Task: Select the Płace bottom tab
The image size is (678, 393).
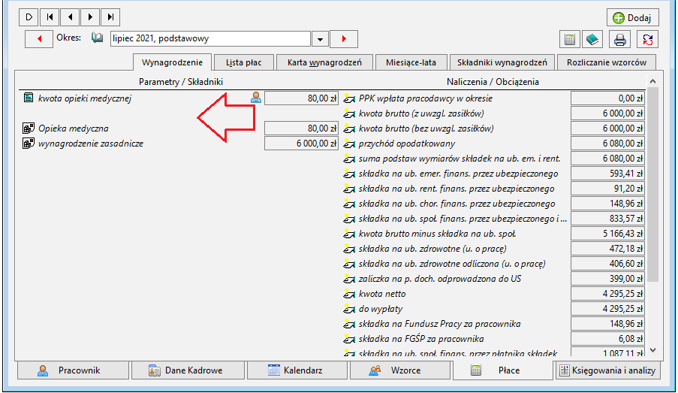Action: (x=503, y=370)
